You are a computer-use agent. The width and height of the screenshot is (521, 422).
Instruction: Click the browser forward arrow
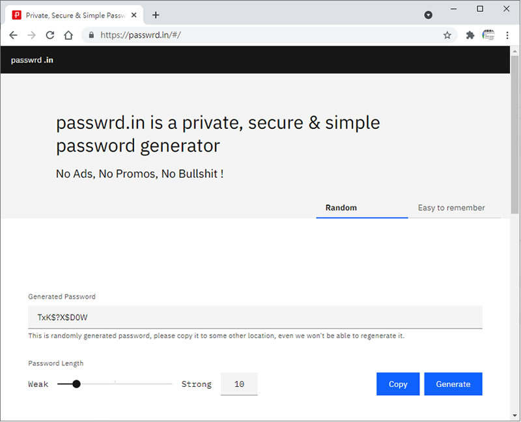pos(31,35)
